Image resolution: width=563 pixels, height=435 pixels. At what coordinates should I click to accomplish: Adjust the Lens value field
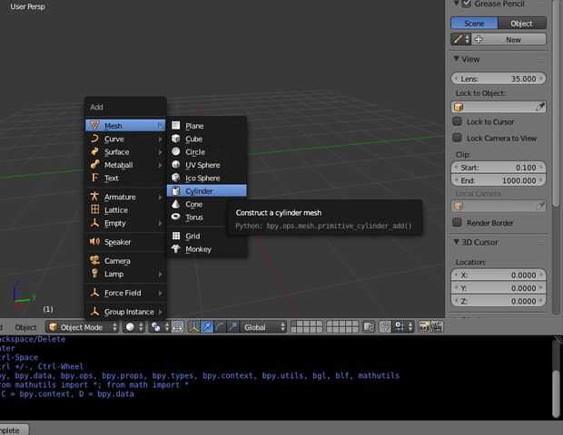click(x=499, y=79)
